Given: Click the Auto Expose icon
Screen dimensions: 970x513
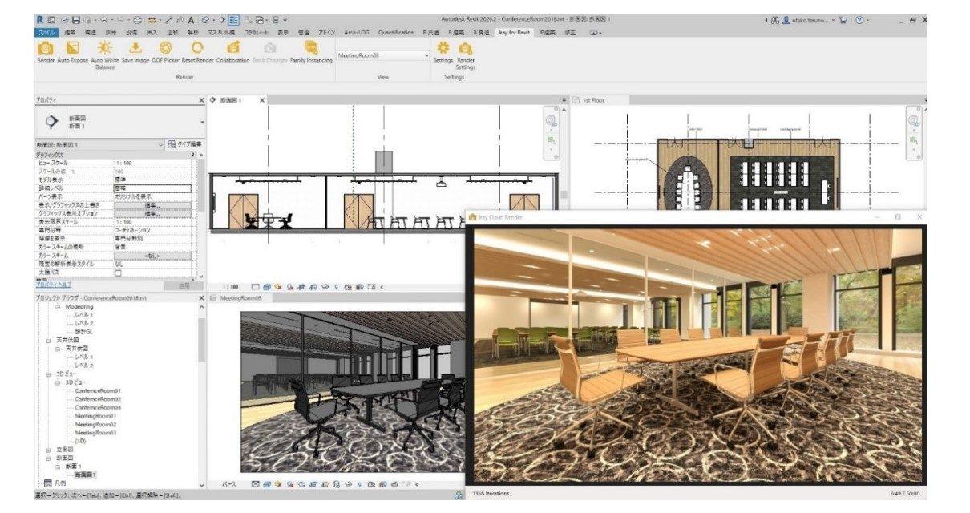Looking at the screenshot, I should (73, 49).
